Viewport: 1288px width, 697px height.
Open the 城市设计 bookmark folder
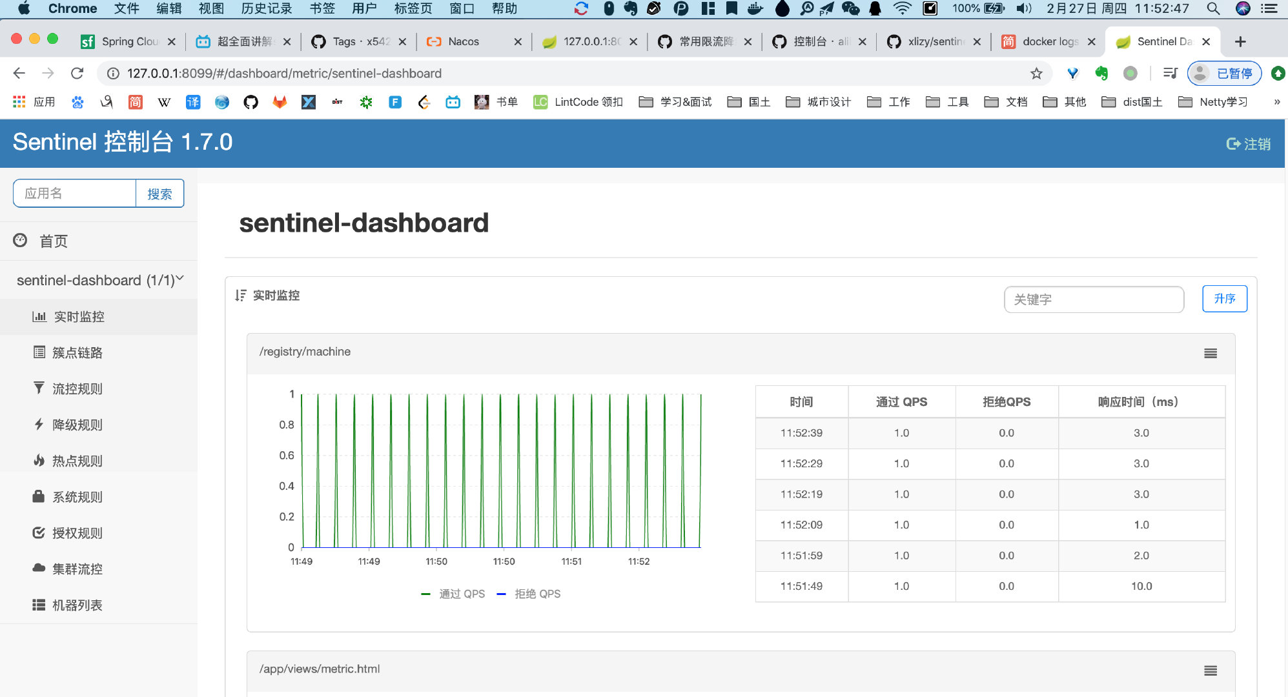pos(819,102)
